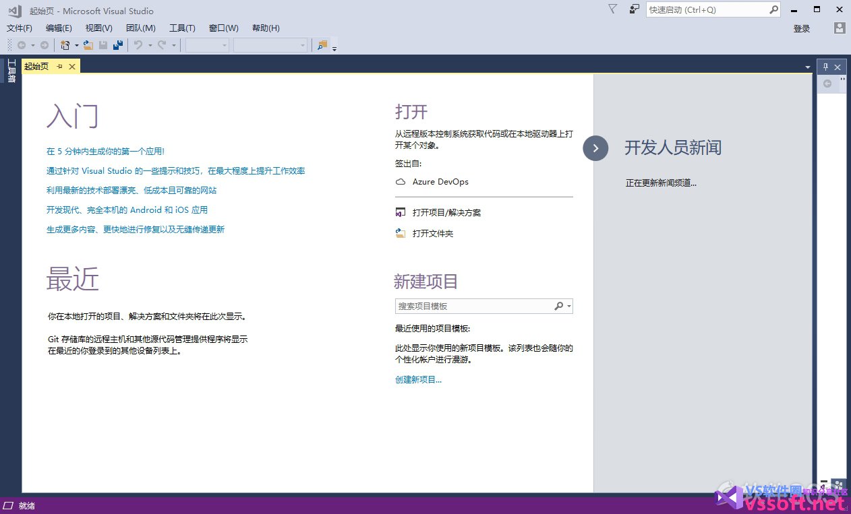851x514 pixels.
Task: Click the send feedback icon
Action: coord(634,9)
